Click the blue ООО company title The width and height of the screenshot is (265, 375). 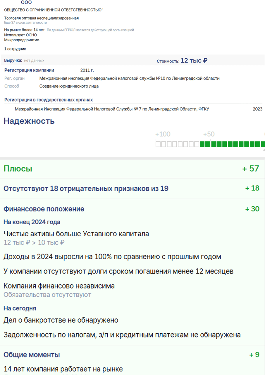click(26, 2)
